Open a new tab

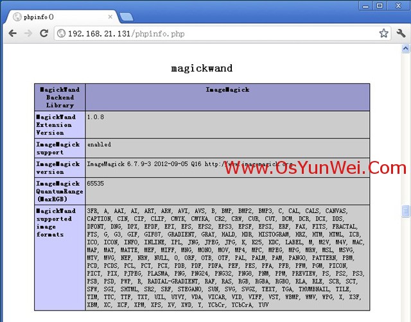(x=126, y=16)
